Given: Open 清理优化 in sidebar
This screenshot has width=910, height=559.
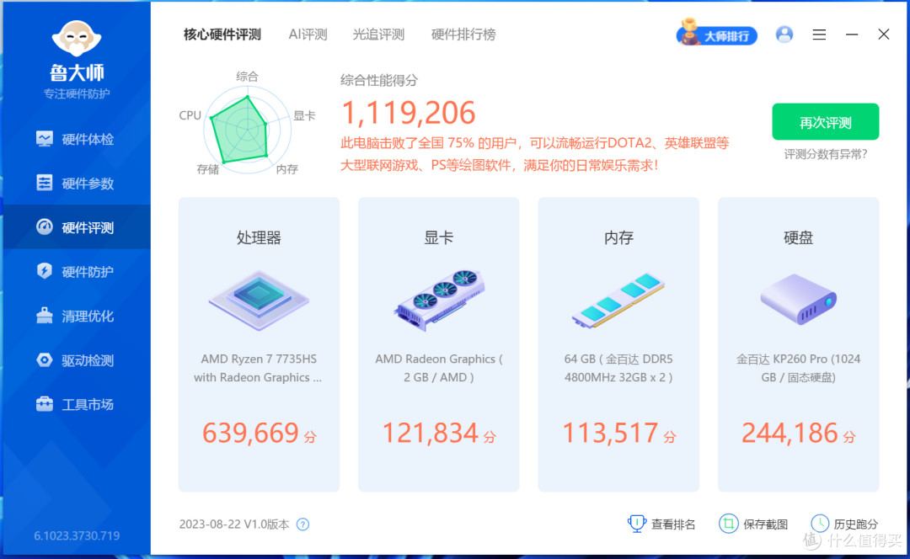Looking at the screenshot, I should point(76,316).
